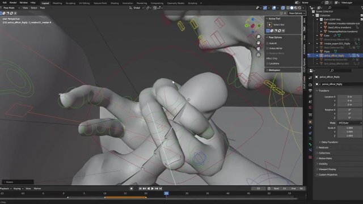Click the zoom view magnifier icon
This screenshot has height=204, width=363.
tap(259, 37)
